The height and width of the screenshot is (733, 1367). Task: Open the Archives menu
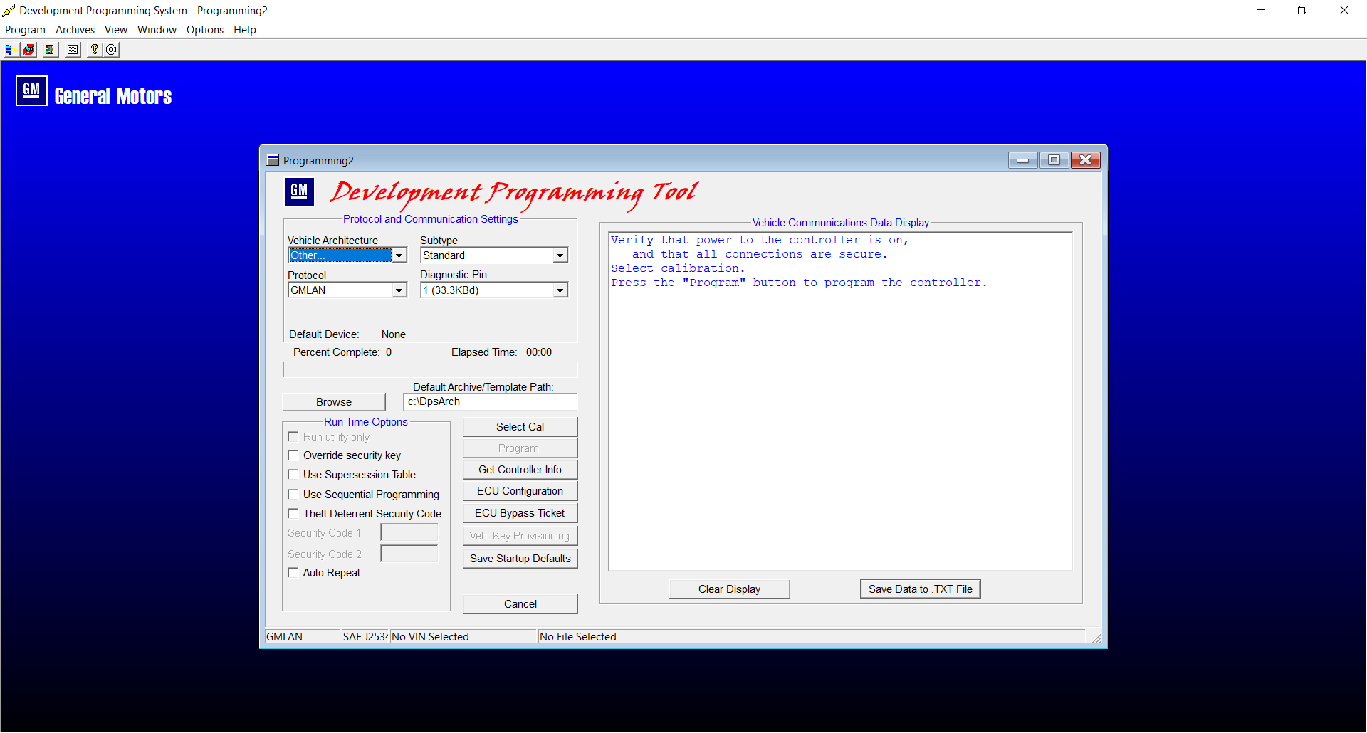pos(75,30)
